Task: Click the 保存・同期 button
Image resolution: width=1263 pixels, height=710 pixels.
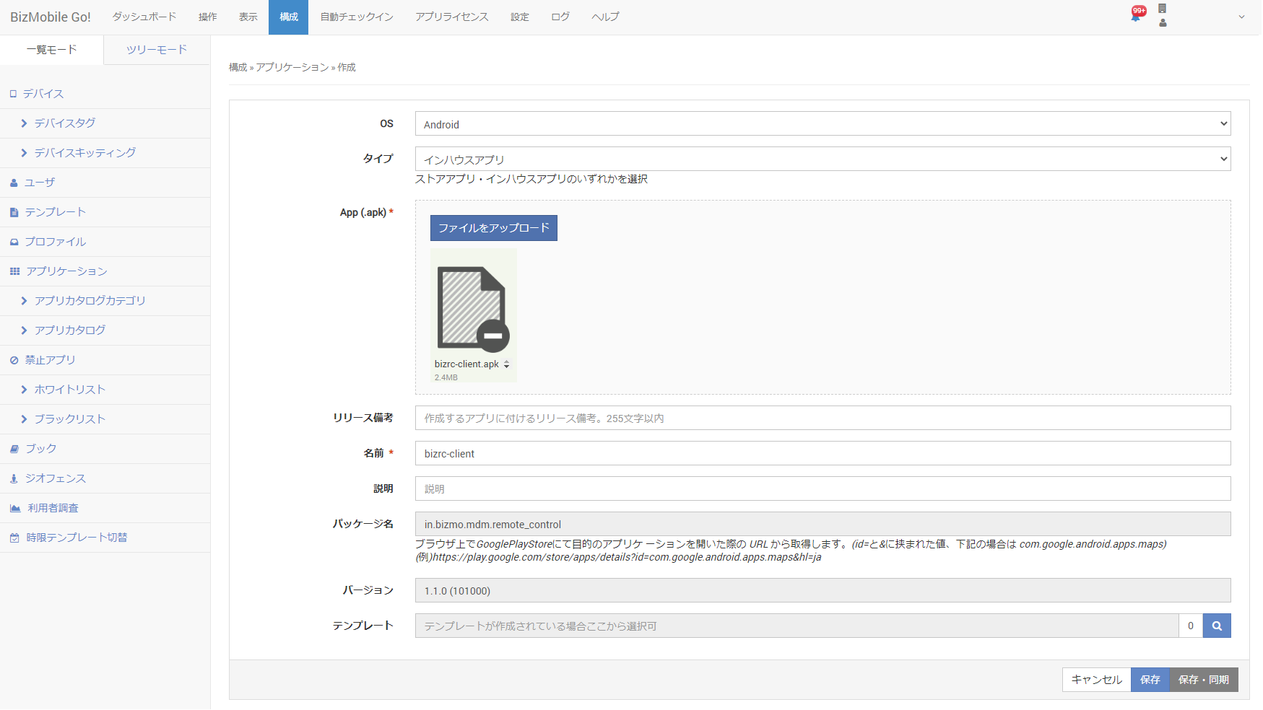Action: [x=1203, y=680]
